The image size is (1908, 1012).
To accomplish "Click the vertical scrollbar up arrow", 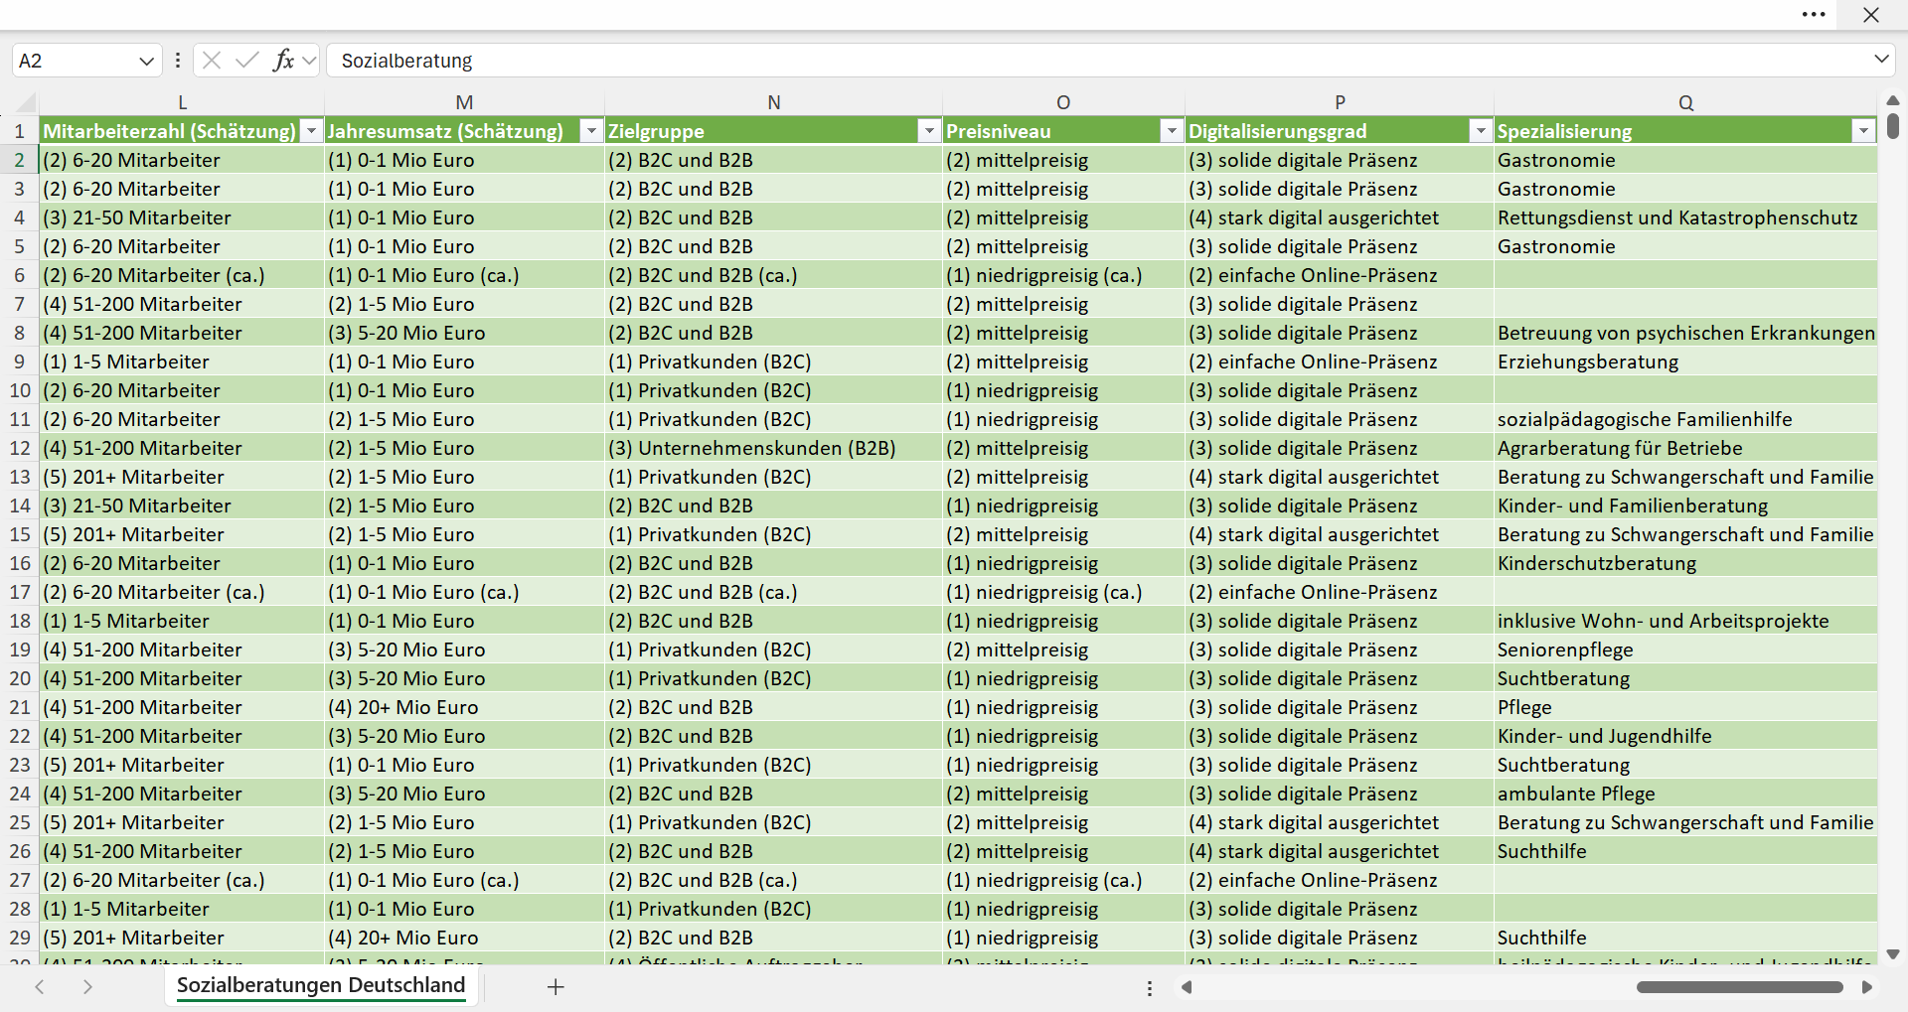I will coord(1893,100).
